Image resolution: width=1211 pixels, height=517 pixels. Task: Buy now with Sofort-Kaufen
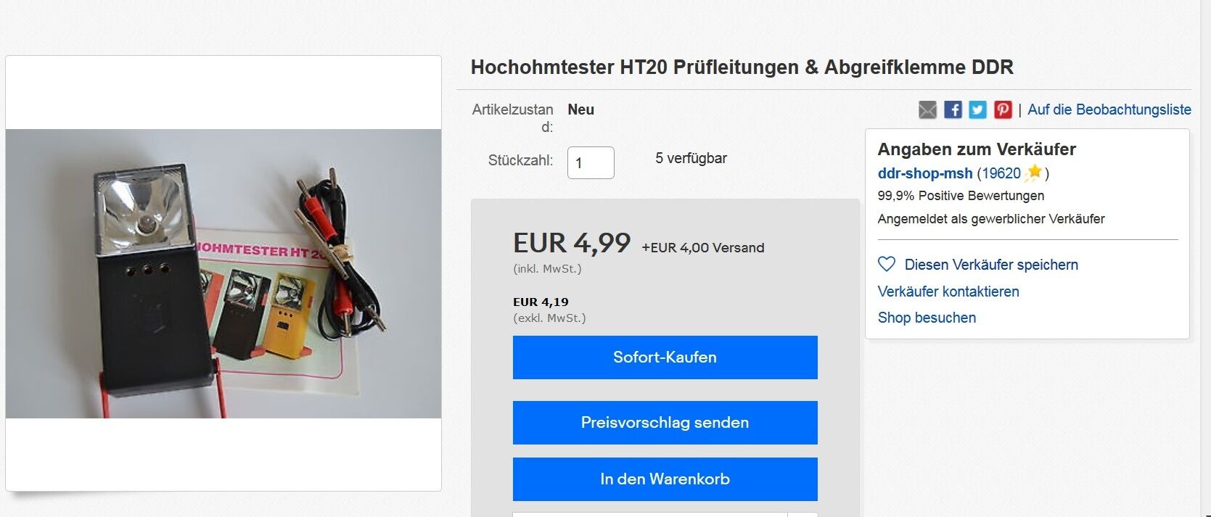pyautogui.click(x=665, y=357)
